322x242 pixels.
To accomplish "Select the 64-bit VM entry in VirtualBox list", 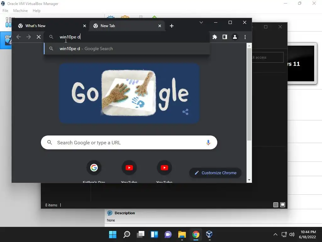I will 6,40.
